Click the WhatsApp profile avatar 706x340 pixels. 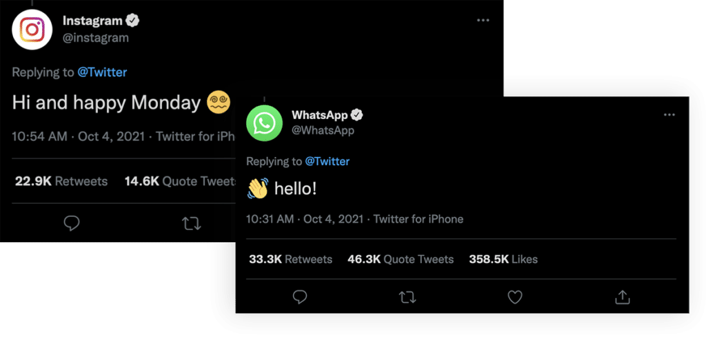click(x=264, y=123)
